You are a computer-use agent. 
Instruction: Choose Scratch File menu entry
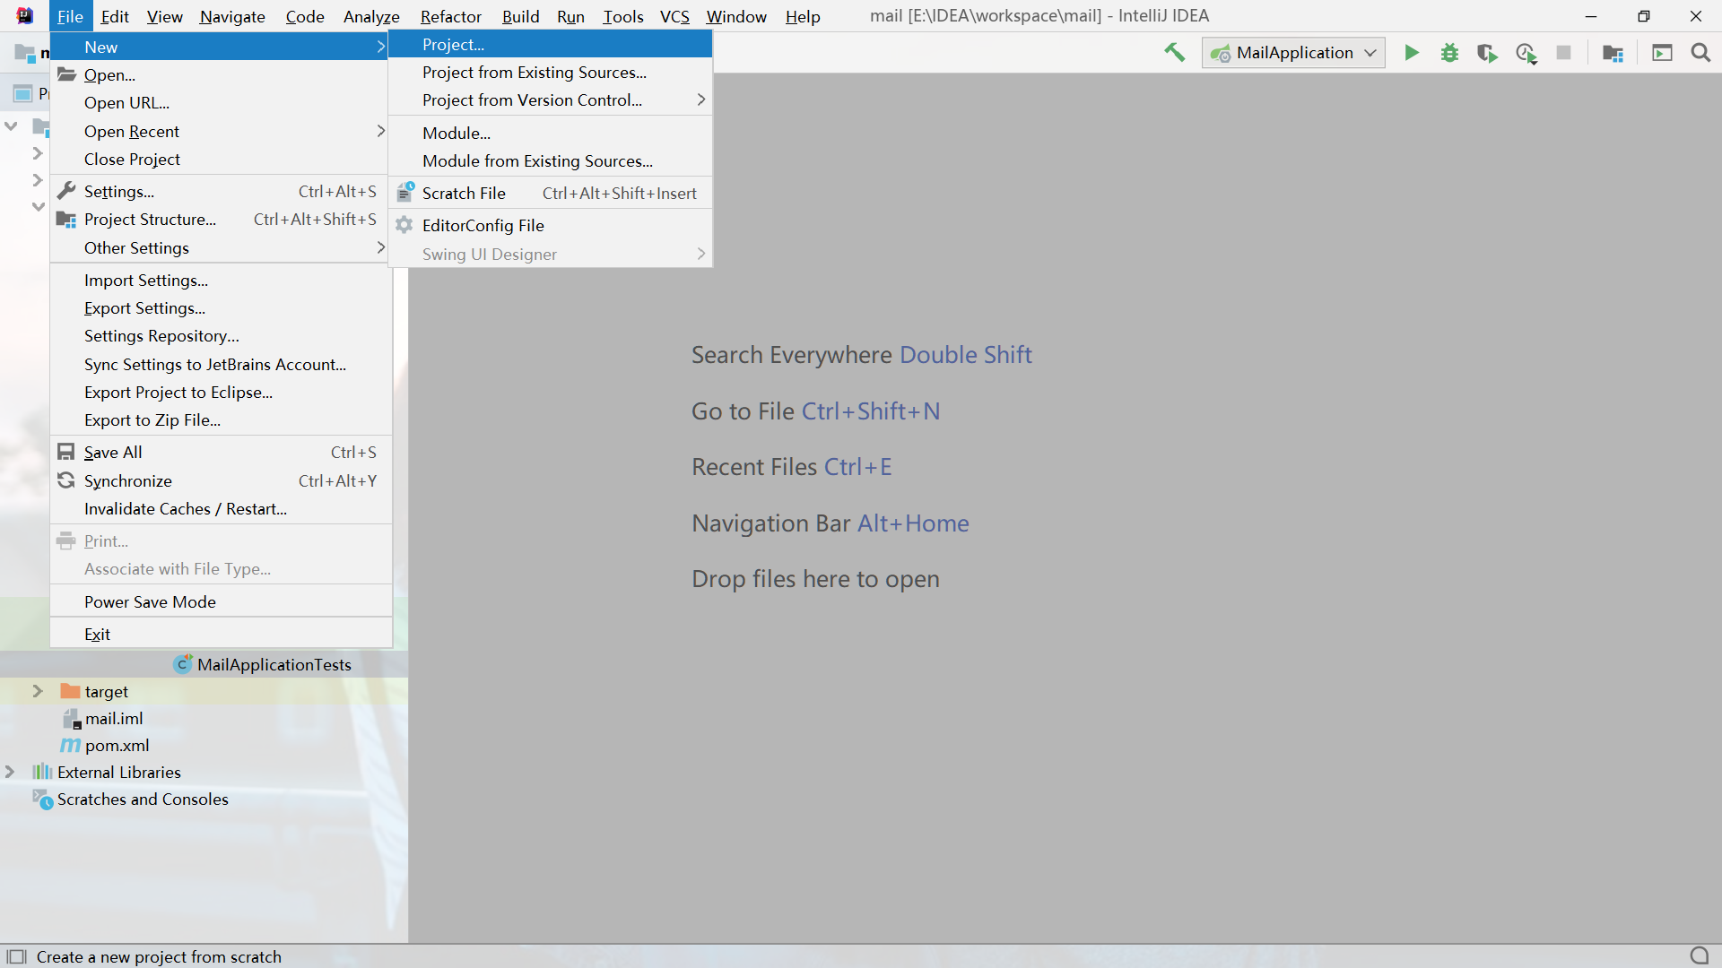pos(464,193)
